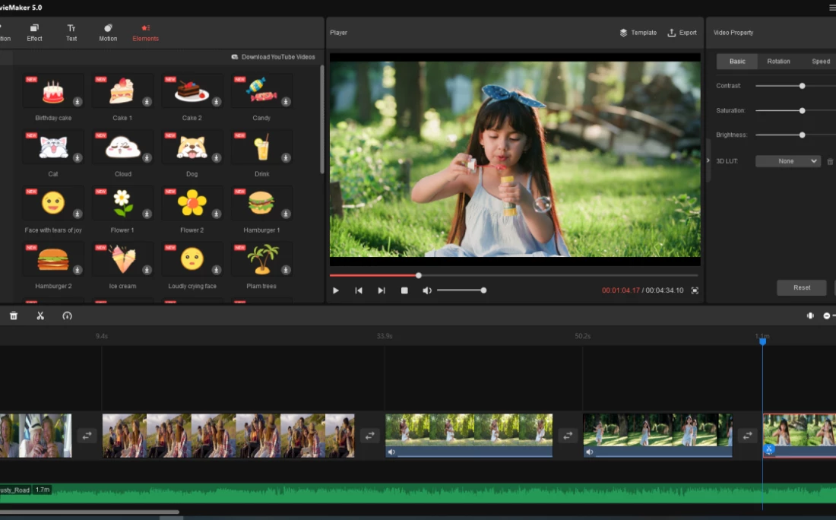Toggle audio on the clip at 33.9s
Image resolution: width=836 pixels, height=520 pixels.
coord(391,452)
